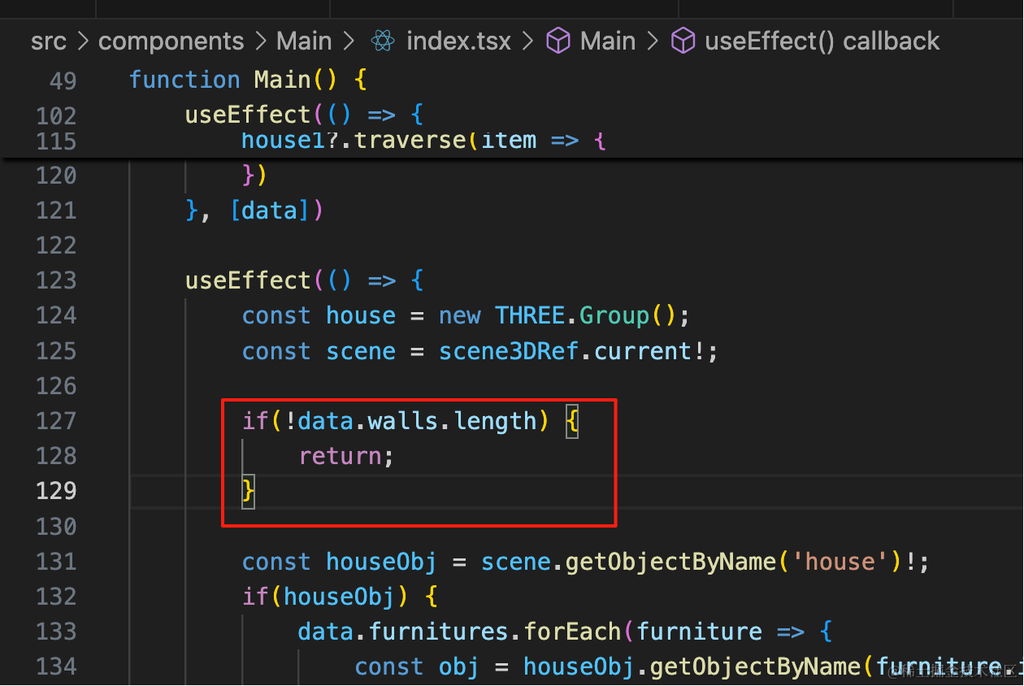Click 'data.furnitures.forEach' on line 133

459,632
